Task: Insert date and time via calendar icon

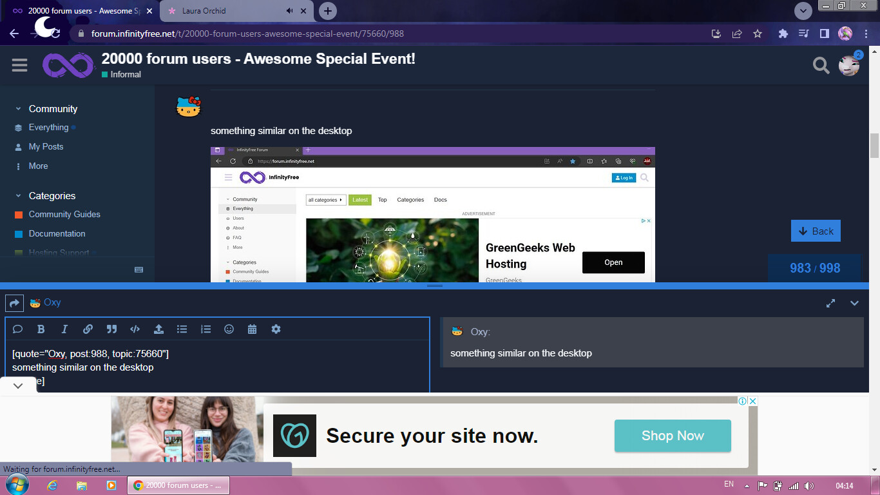Action: (253, 329)
